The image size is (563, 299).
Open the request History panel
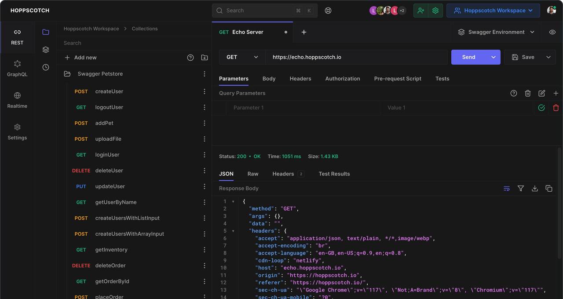45,66
